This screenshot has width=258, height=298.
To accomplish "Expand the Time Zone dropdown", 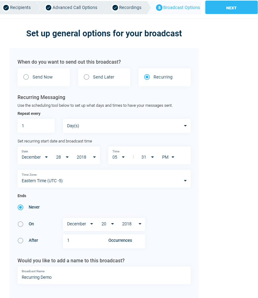I will tap(104, 181).
